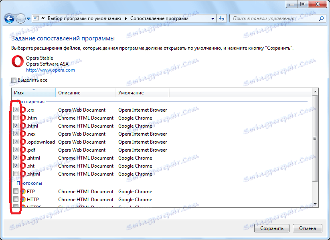Sort by the 'Умолчание' column header

pyautogui.click(x=142, y=92)
